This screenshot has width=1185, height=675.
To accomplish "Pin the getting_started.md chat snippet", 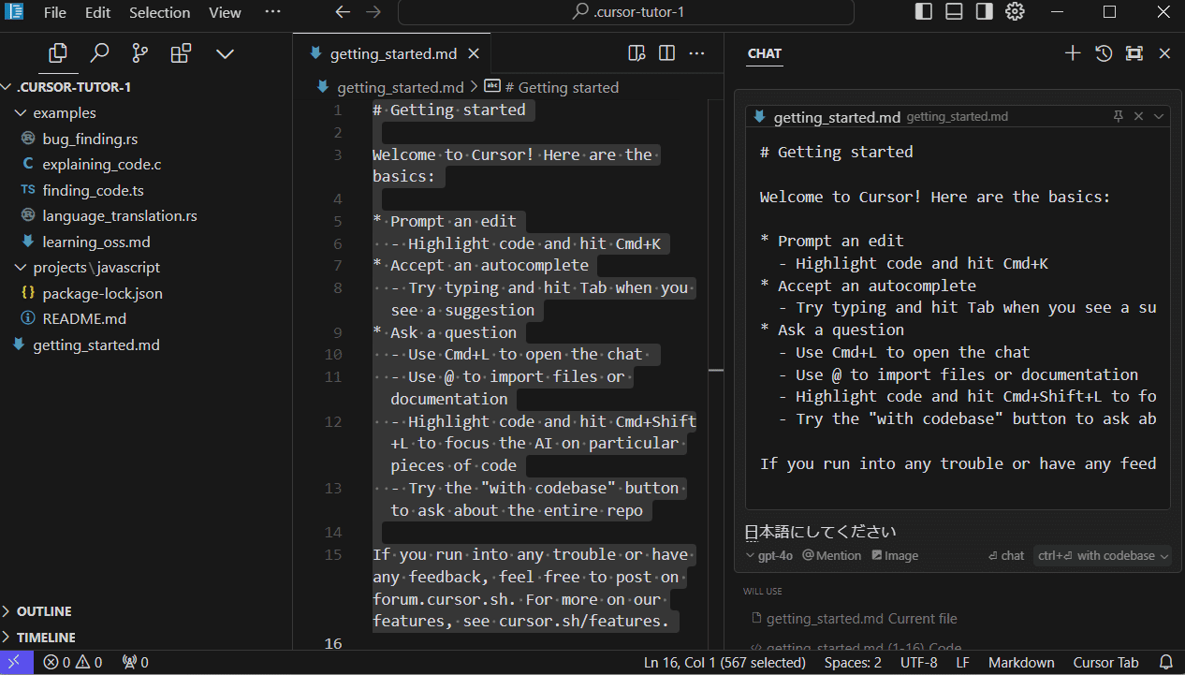I will 1118,115.
